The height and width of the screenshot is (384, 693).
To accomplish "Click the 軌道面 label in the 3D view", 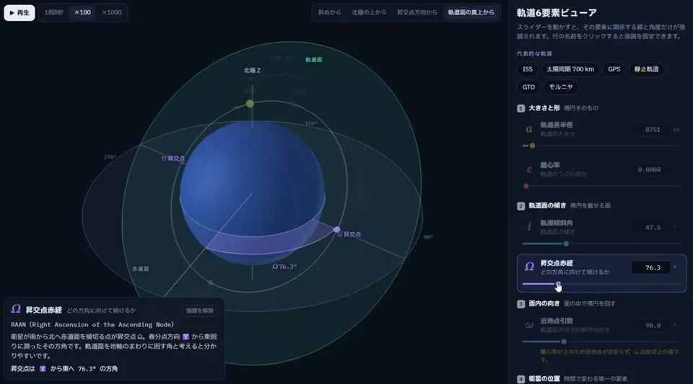I will (x=314, y=60).
